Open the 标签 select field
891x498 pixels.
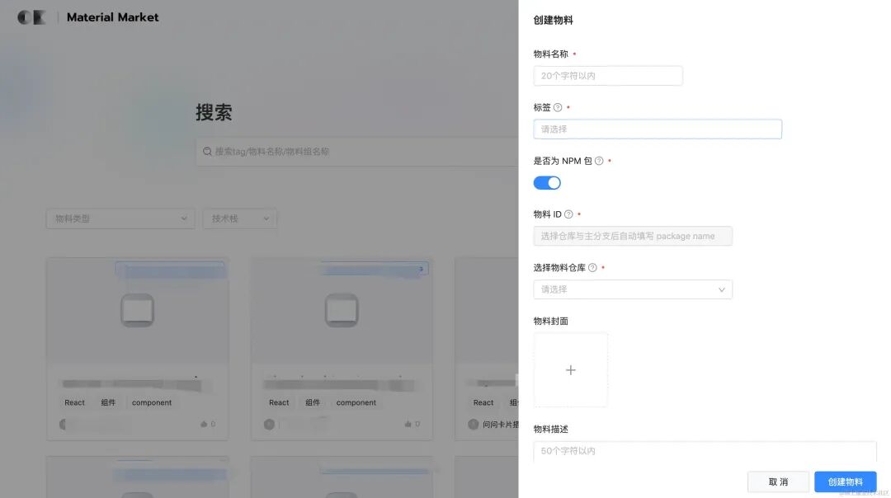pyautogui.click(x=658, y=129)
